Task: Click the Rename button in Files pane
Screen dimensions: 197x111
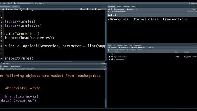Action: [x=141, y=48]
